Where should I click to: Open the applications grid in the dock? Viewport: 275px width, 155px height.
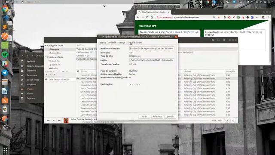coord(5,150)
